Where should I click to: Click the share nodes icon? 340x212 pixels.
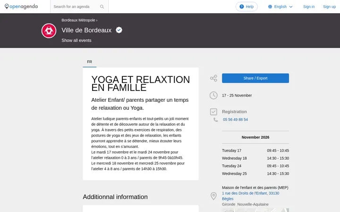(213, 78)
